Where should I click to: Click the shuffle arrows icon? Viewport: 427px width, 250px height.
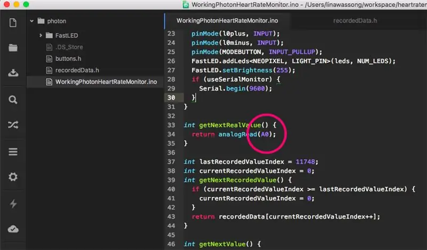[x=13, y=125]
